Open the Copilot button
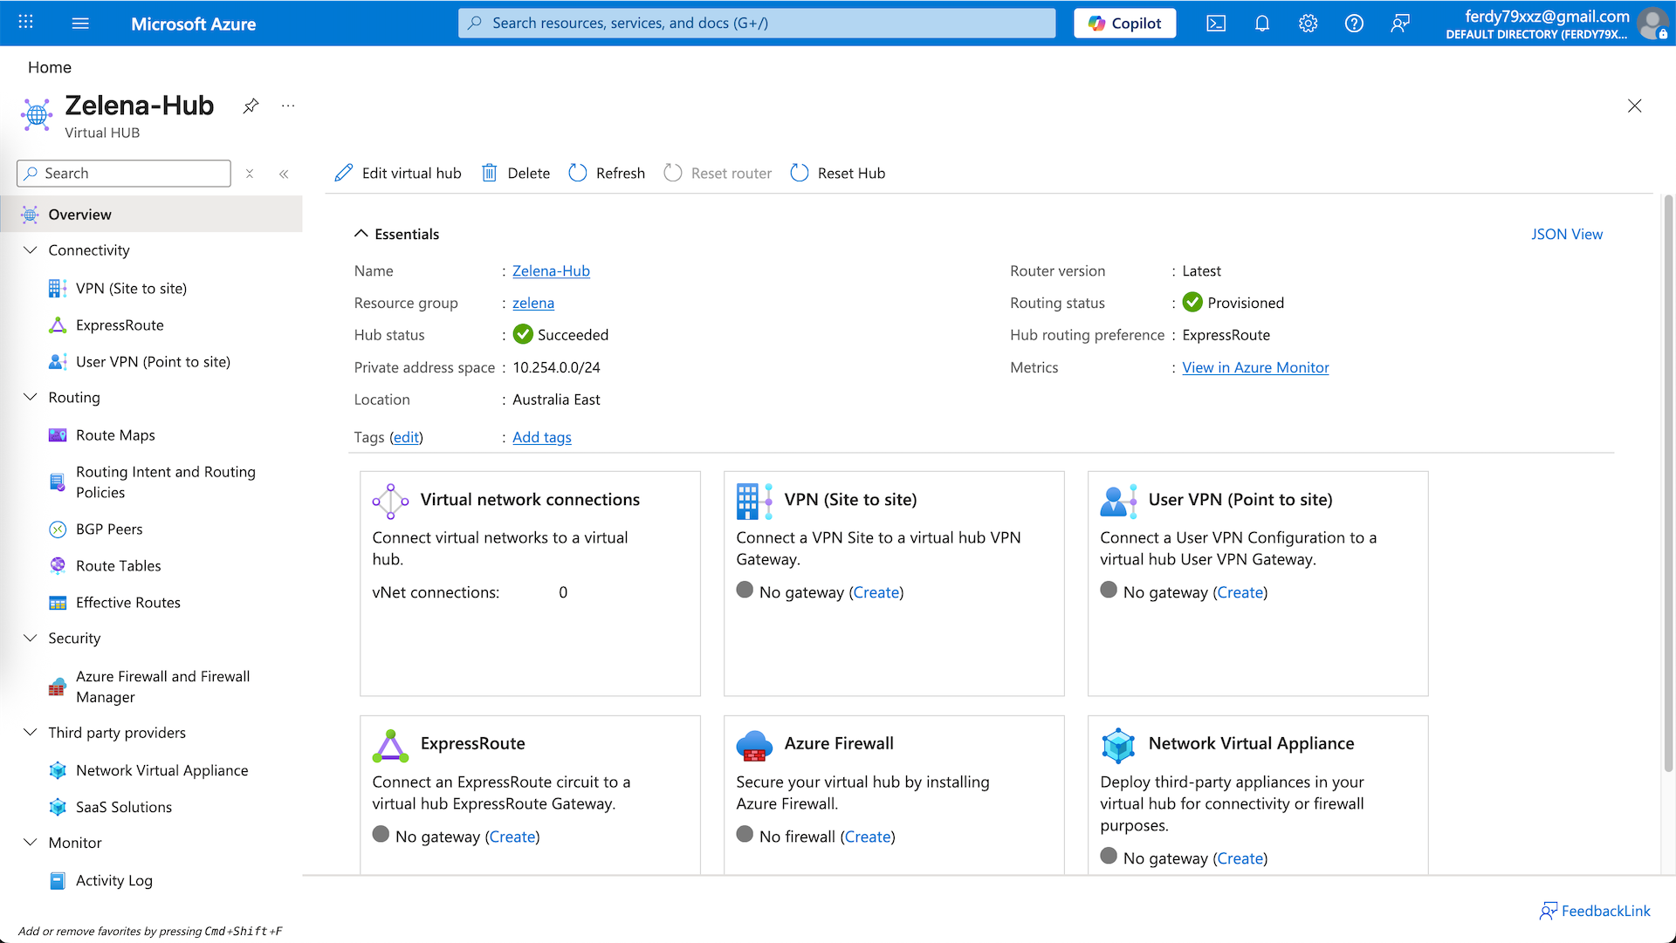1676x943 pixels. [x=1124, y=24]
